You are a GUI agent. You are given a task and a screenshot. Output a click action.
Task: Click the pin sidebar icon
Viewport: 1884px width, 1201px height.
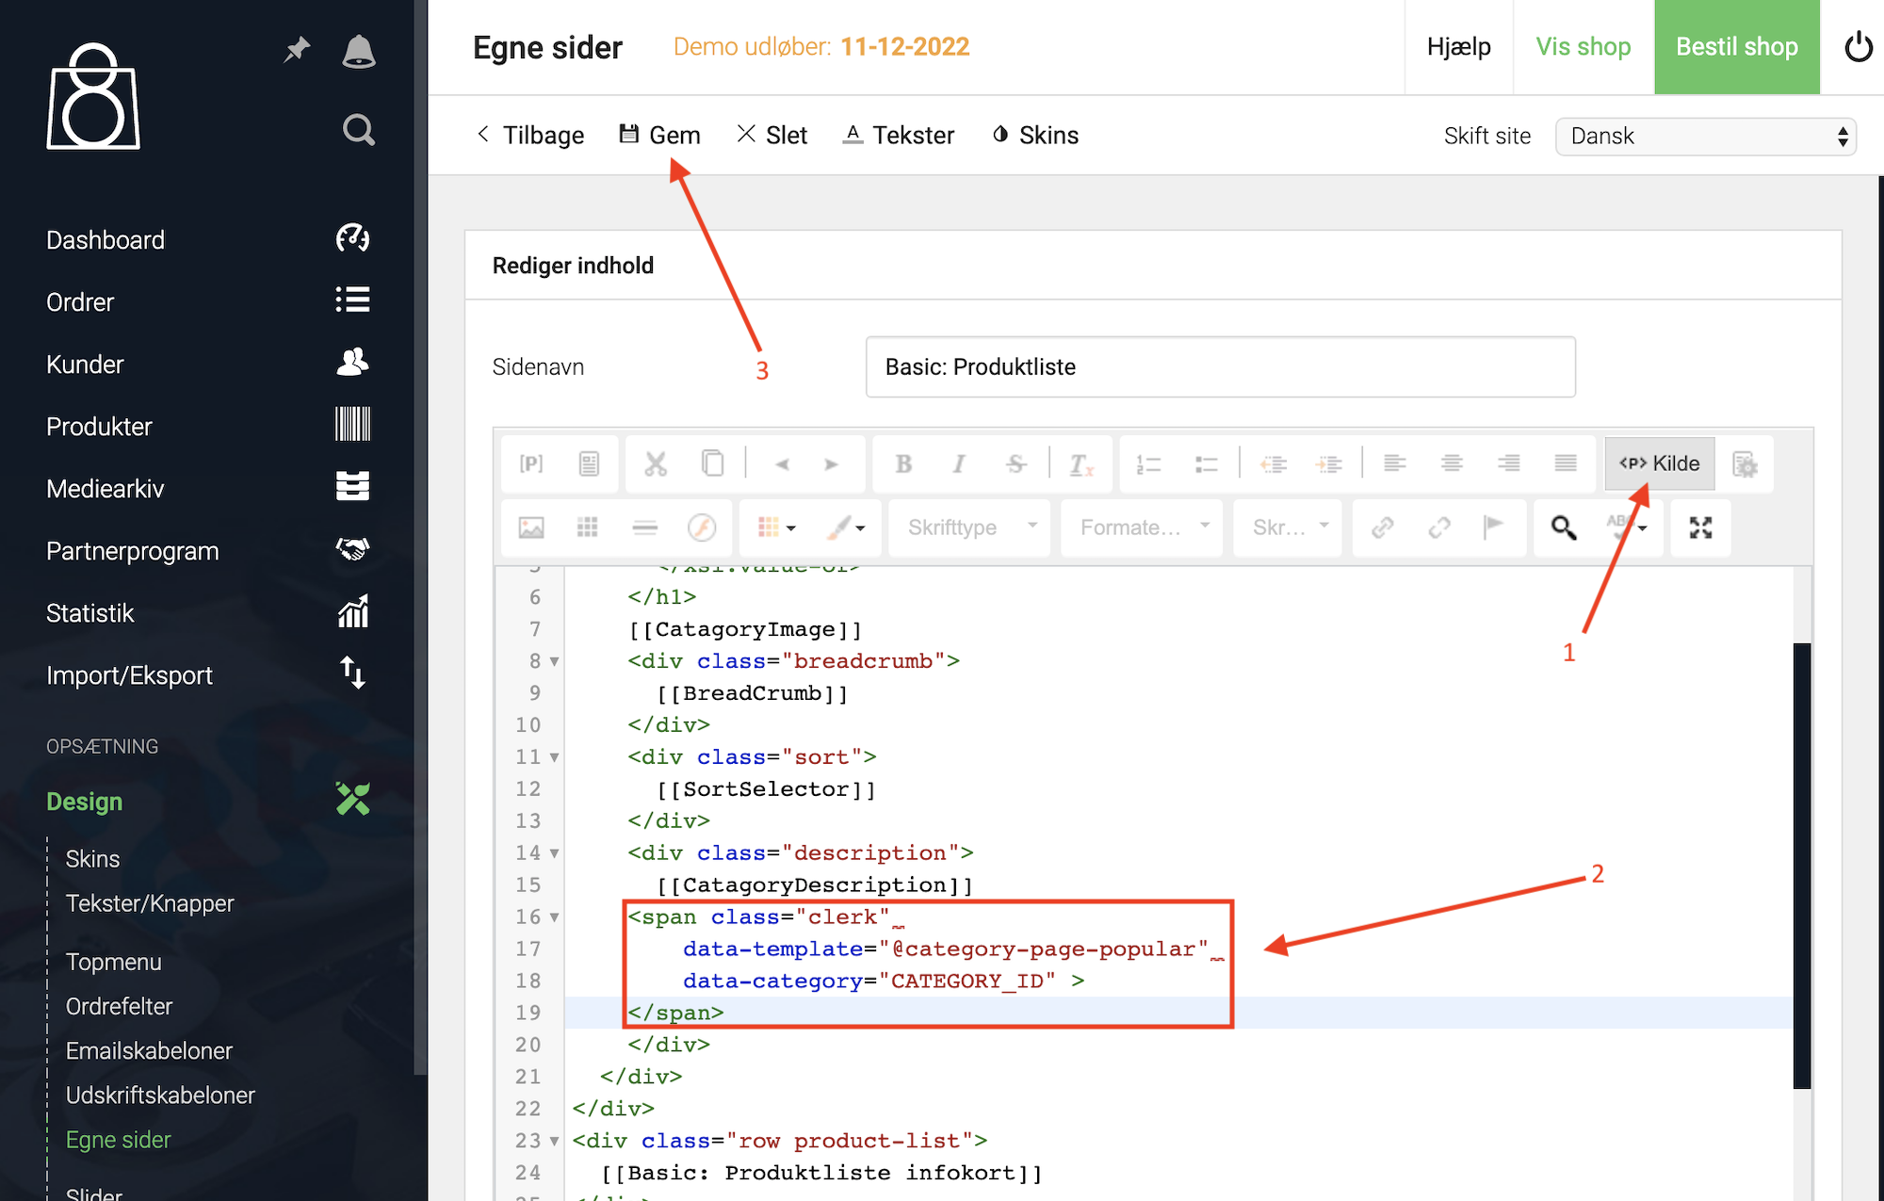(x=297, y=49)
